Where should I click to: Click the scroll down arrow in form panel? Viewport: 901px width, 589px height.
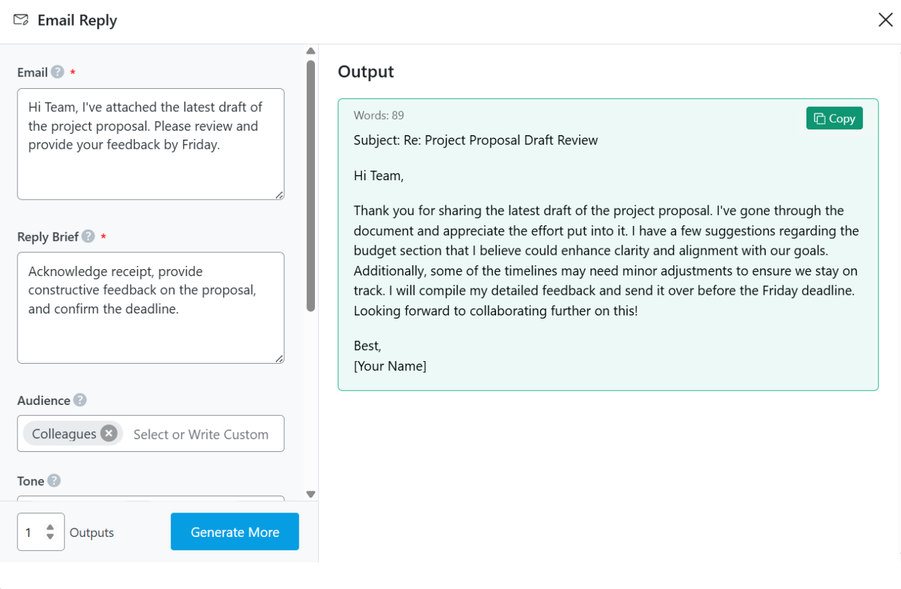[310, 494]
